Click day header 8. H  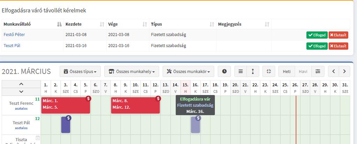click(116, 88)
